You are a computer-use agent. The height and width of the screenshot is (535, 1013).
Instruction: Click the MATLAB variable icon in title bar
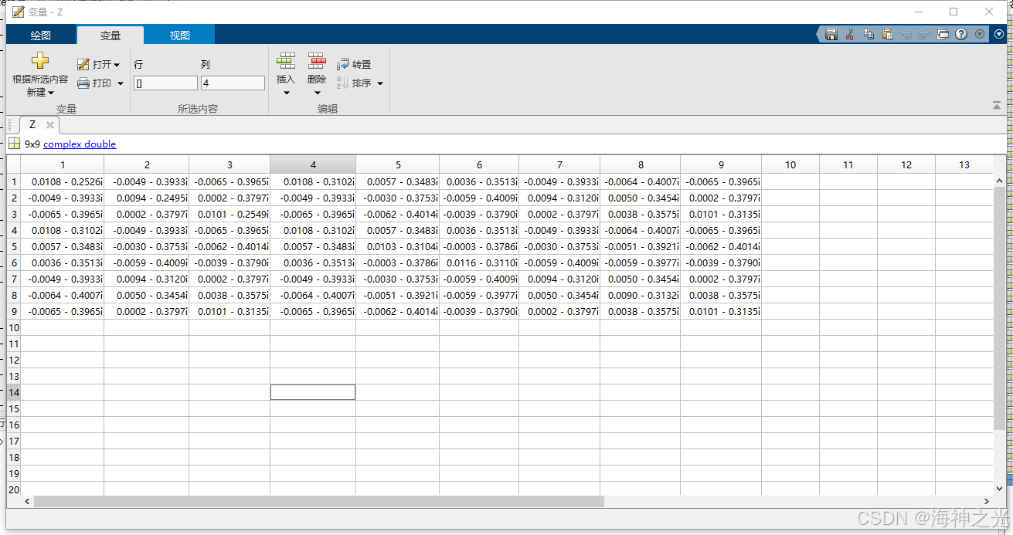click(18, 12)
